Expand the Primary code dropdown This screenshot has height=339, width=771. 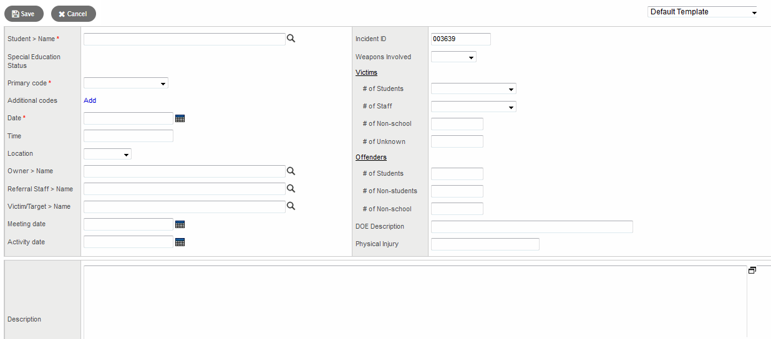click(126, 84)
